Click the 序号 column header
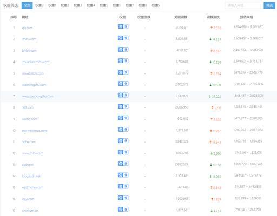 [14, 17]
